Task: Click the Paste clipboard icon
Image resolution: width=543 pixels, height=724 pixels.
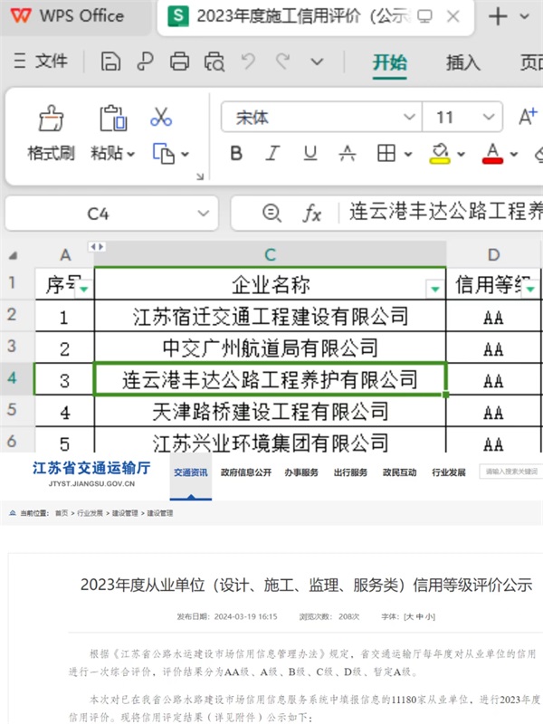Action: click(112, 119)
